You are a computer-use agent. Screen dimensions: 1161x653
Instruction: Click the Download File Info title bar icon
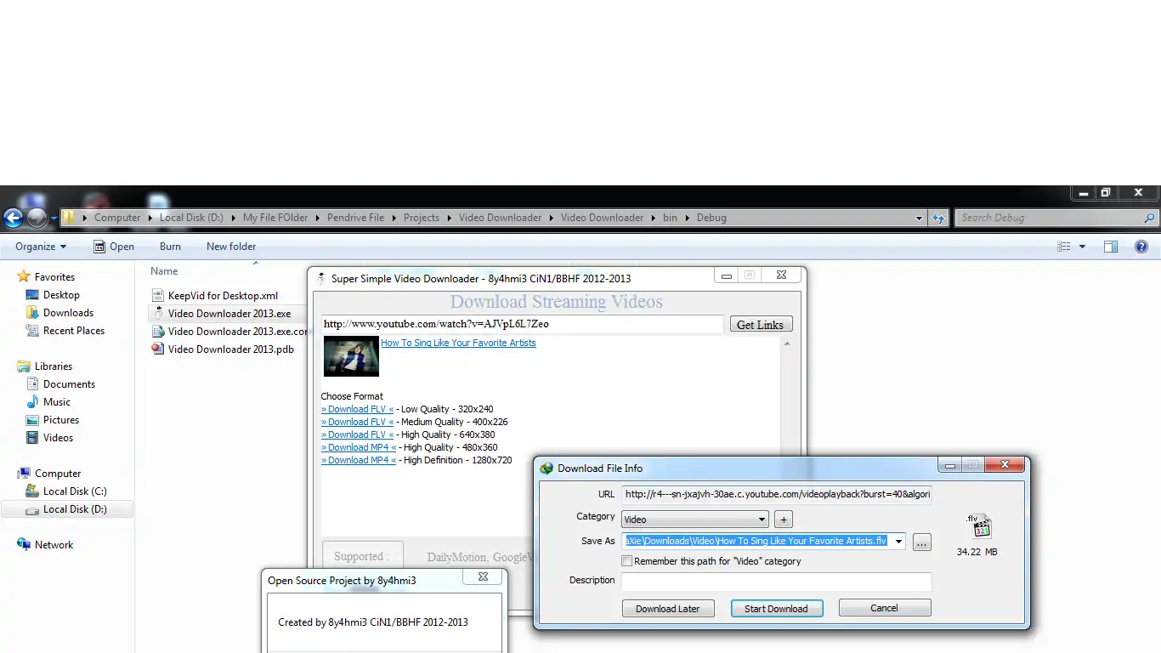[x=547, y=468]
